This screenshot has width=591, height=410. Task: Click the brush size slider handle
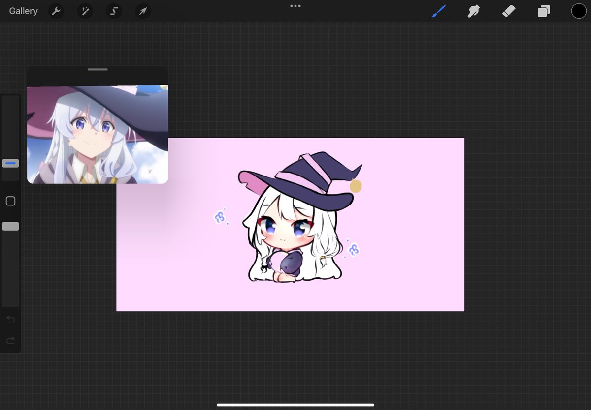(x=10, y=163)
